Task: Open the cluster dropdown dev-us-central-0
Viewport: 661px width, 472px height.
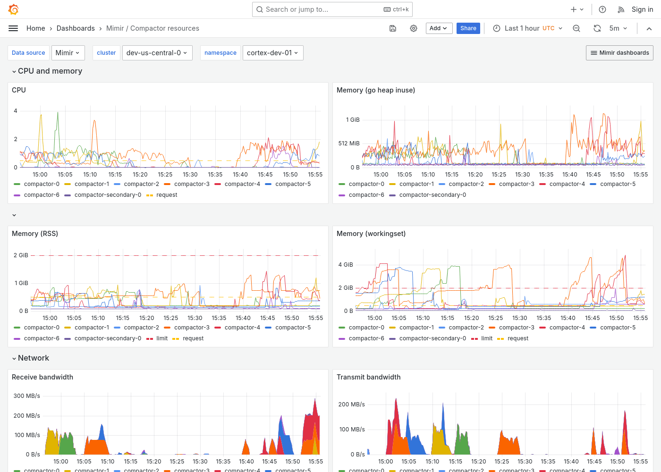Action: pyautogui.click(x=157, y=52)
